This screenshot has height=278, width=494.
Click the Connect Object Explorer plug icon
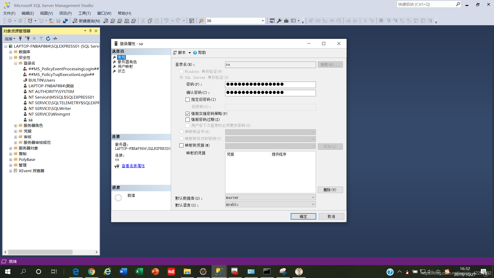[20, 39]
